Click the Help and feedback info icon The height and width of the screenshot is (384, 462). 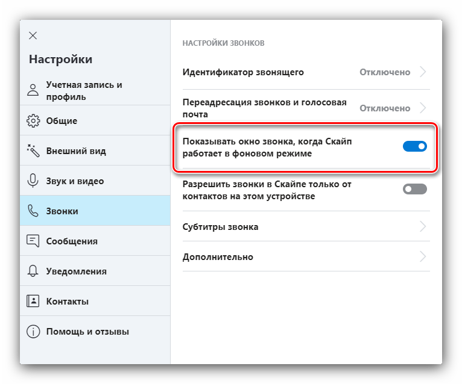pyautogui.click(x=33, y=331)
